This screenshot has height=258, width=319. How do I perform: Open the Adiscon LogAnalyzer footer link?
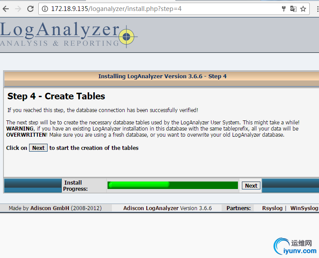(151, 208)
